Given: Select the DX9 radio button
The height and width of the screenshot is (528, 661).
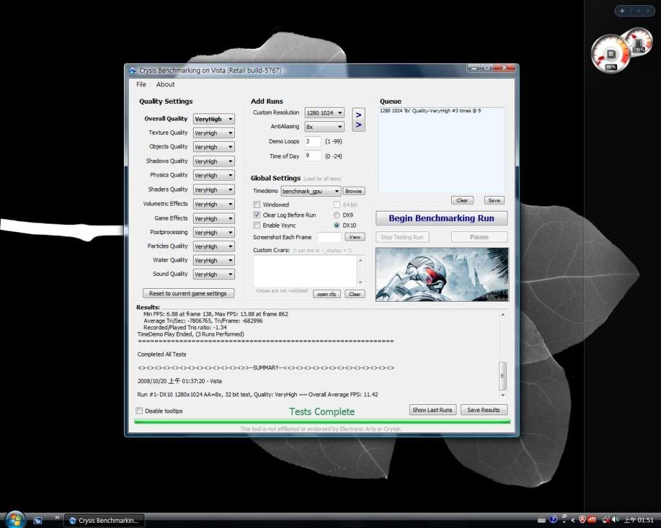Looking at the screenshot, I should point(336,215).
